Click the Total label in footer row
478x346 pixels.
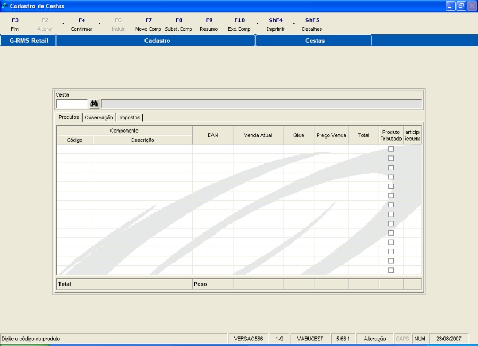point(64,284)
